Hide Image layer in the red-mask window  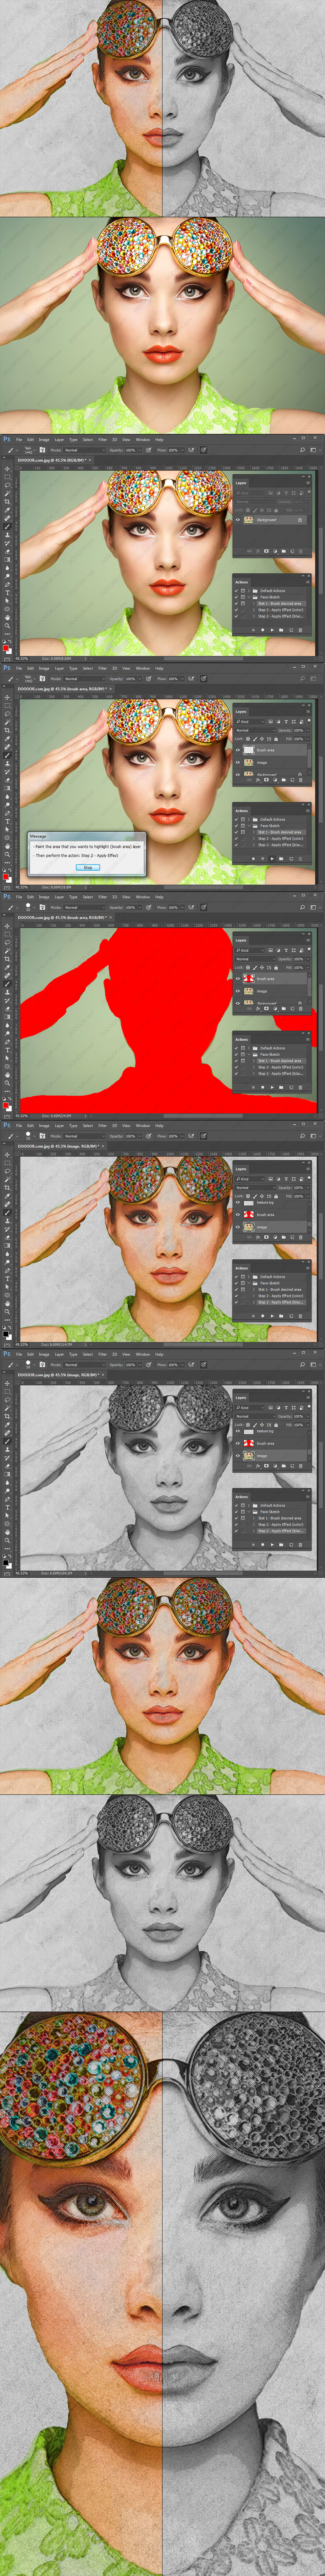tap(238, 991)
